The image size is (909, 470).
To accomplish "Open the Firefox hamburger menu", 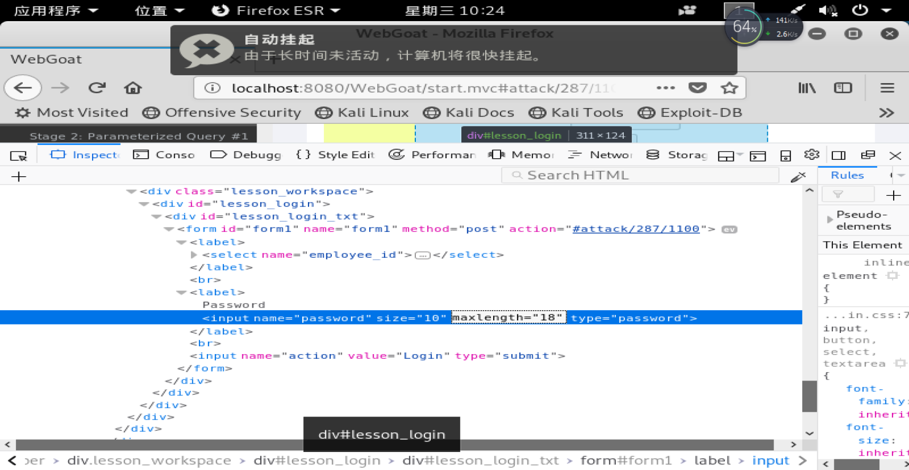I will (887, 88).
